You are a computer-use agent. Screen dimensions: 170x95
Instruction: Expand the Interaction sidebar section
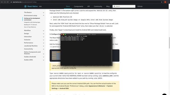[34, 37]
